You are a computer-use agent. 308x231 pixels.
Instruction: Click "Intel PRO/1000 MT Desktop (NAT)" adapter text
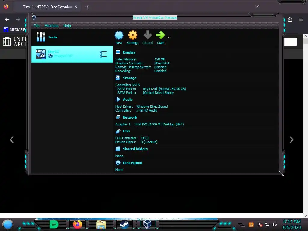click(159, 124)
